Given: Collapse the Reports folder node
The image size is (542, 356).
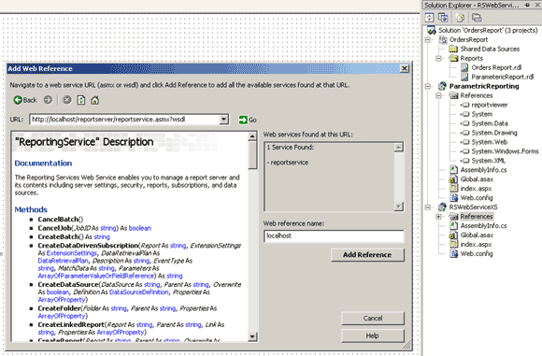Looking at the screenshot, I should [x=438, y=59].
